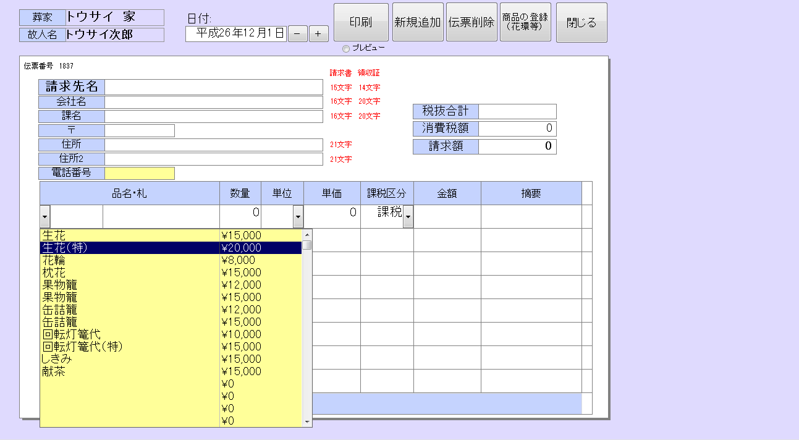Click the plus button beside the date
The width and height of the screenshot is (799, 440).
click(x=318, y=34)
